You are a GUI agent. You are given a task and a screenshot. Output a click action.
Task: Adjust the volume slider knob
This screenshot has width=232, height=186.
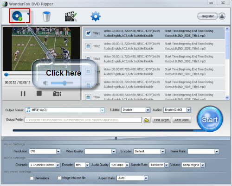coord(64,83)
